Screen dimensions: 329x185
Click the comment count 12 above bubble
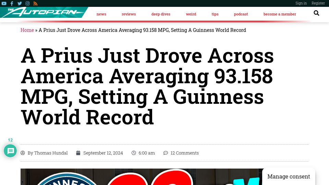point(10,140)
